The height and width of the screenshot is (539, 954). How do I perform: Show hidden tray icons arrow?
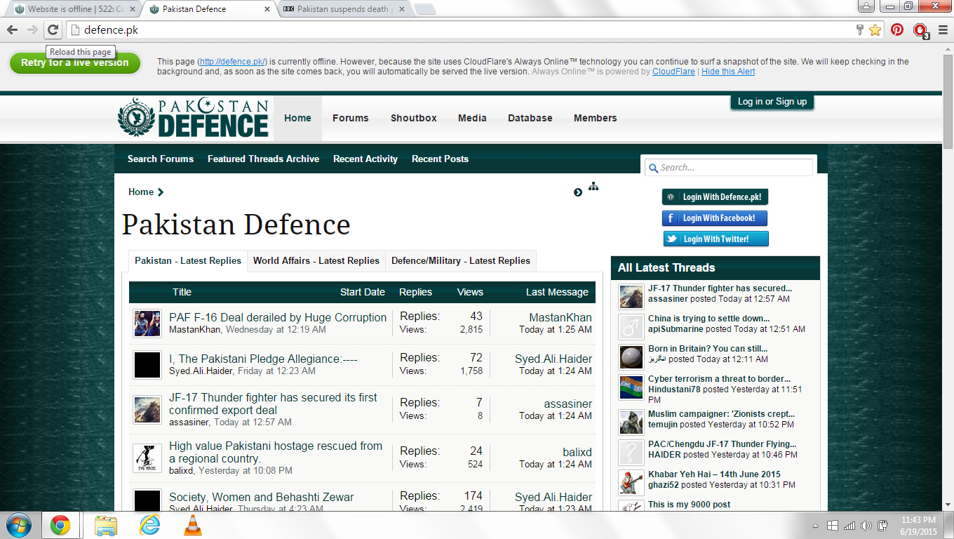point(816,525)
